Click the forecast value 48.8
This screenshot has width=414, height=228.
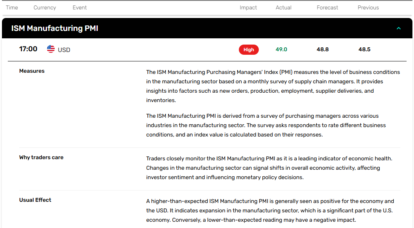tap(323, 49)
